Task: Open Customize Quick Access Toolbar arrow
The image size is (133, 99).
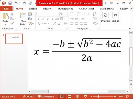Action: coord(35,3)
